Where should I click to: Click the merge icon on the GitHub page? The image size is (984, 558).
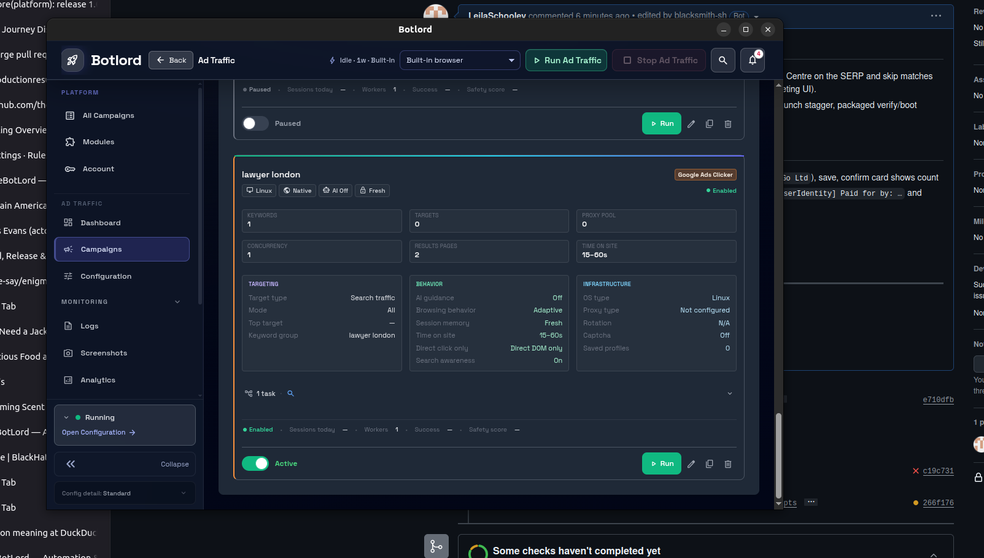pyautogui.click(x=436, y=546)
